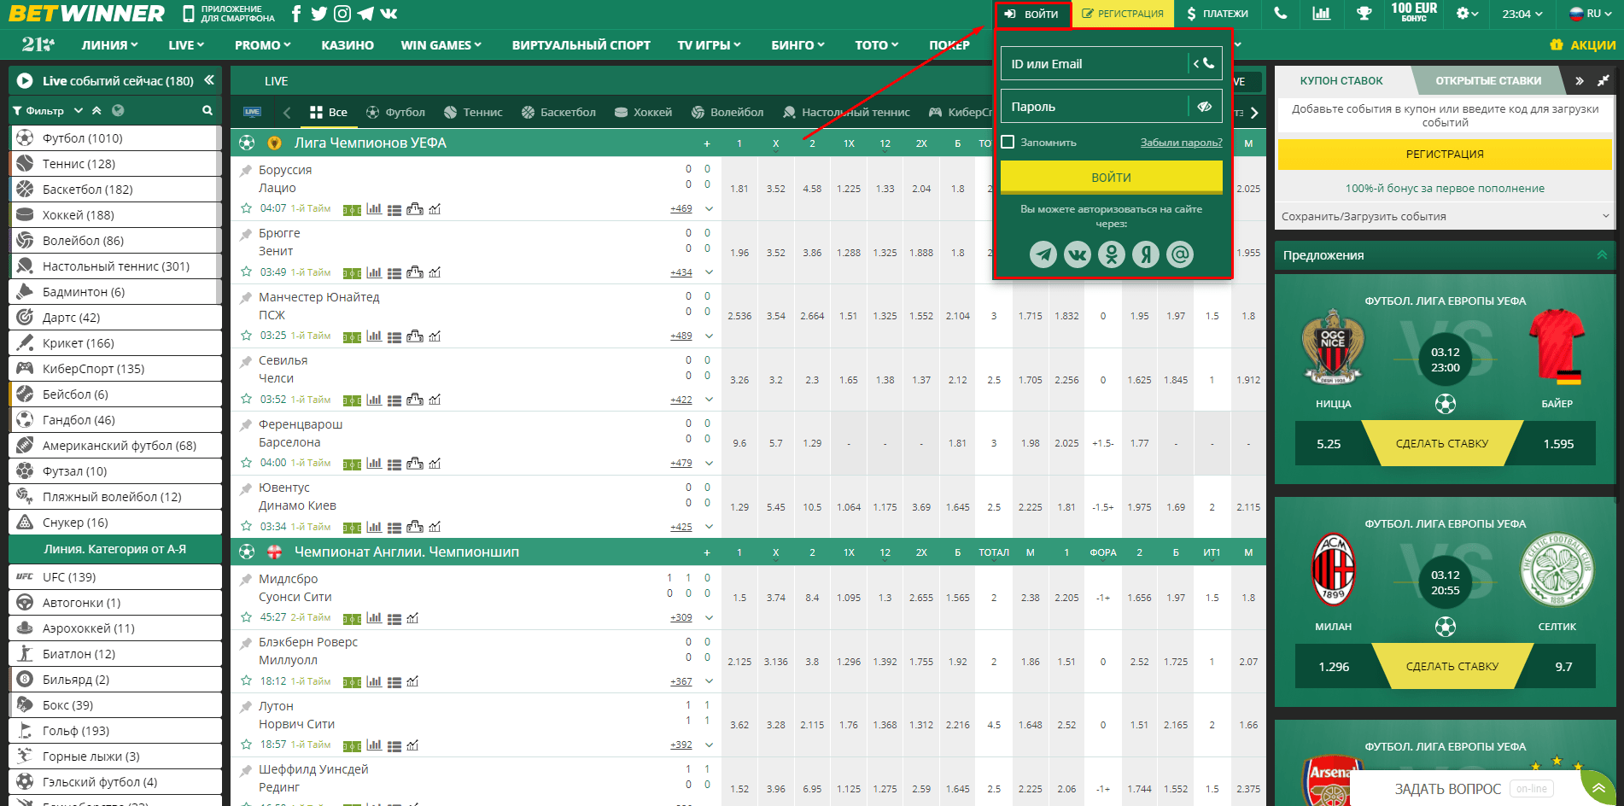Expand the bet slip with the arrows icon
This screenshot has width=1624, height=806.
[1604, 80]
